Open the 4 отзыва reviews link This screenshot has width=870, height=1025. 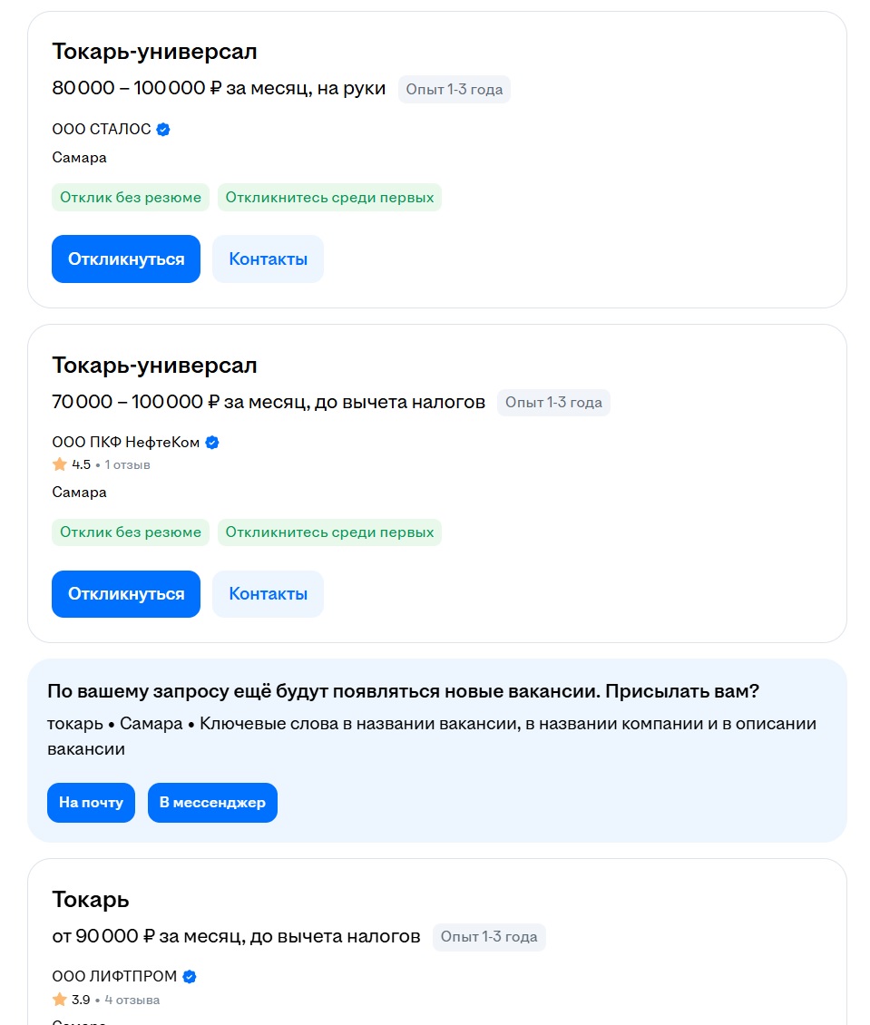click(132, 1001)
